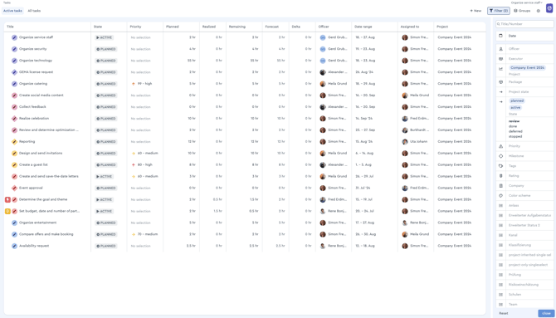Select the stopped state option
The height and width of the screenshot is (318, 556).
[x=515, y=136]
